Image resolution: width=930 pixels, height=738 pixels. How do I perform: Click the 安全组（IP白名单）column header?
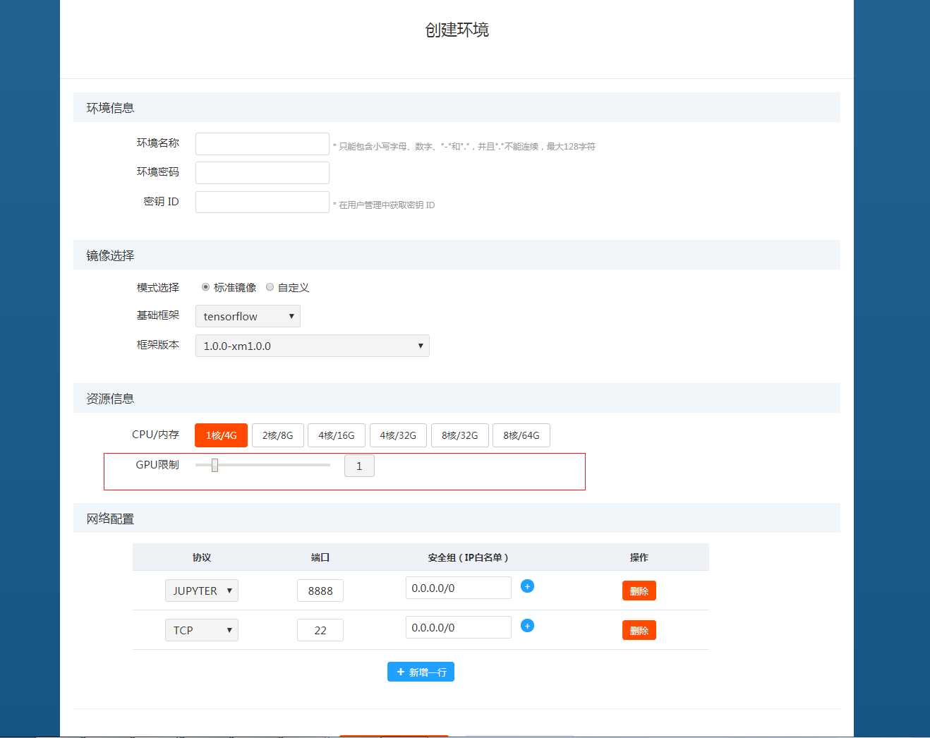pyautogui.click(x=468, y=557)
